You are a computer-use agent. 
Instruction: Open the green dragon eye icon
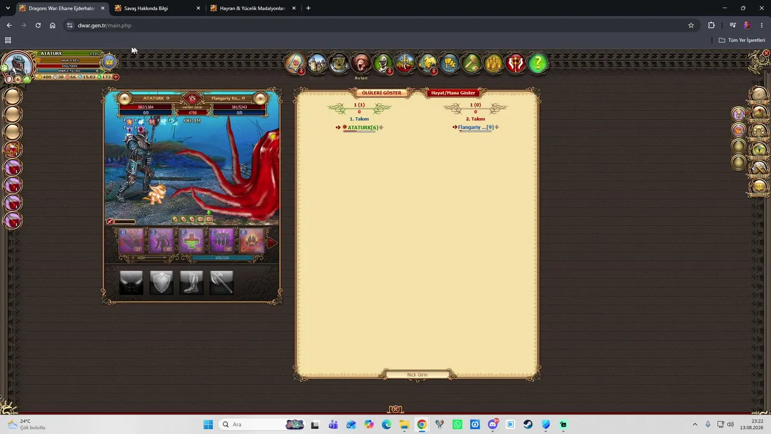click(x=759, y=150)
